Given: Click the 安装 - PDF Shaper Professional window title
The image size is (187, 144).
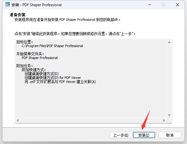Looking at the screenshot, I should point(37,5).
